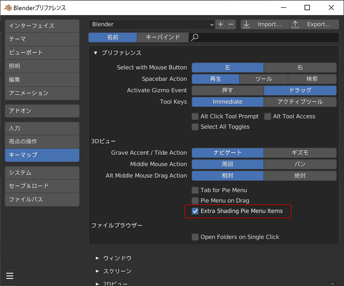Click the Import keymap download icon

pos(246,25)
